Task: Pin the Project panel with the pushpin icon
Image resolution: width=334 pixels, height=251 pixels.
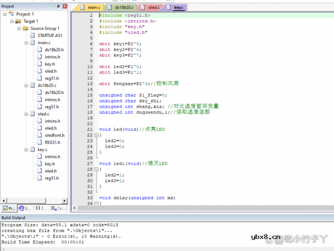Action: coord(58,6)
